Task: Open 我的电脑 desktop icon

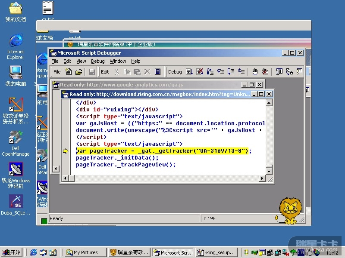Action: [16, 76]
